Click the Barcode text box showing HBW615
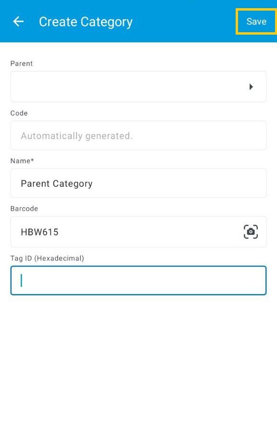277x436 pixels. (120, 232)
